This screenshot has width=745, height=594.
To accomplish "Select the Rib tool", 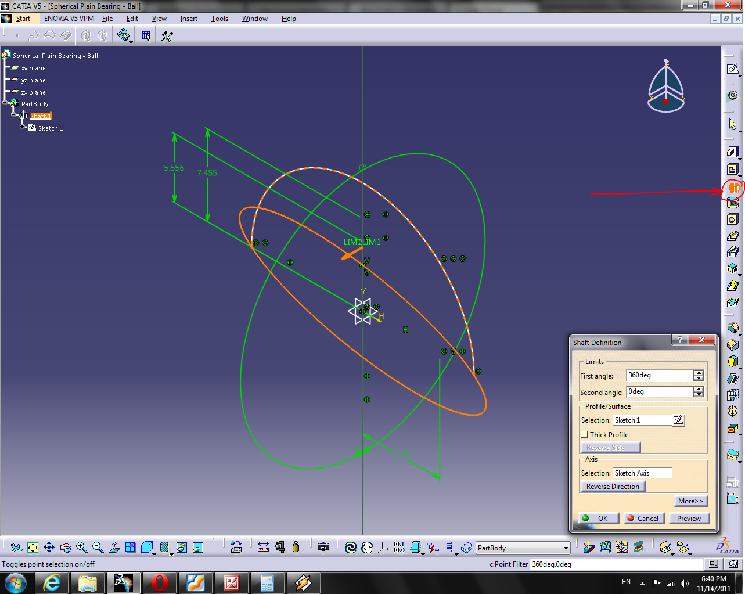I will coord(733,236).
